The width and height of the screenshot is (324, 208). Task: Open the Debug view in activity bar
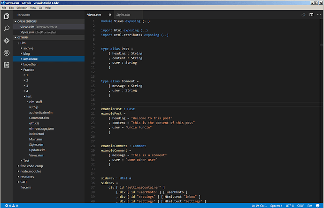coord(7,53)
